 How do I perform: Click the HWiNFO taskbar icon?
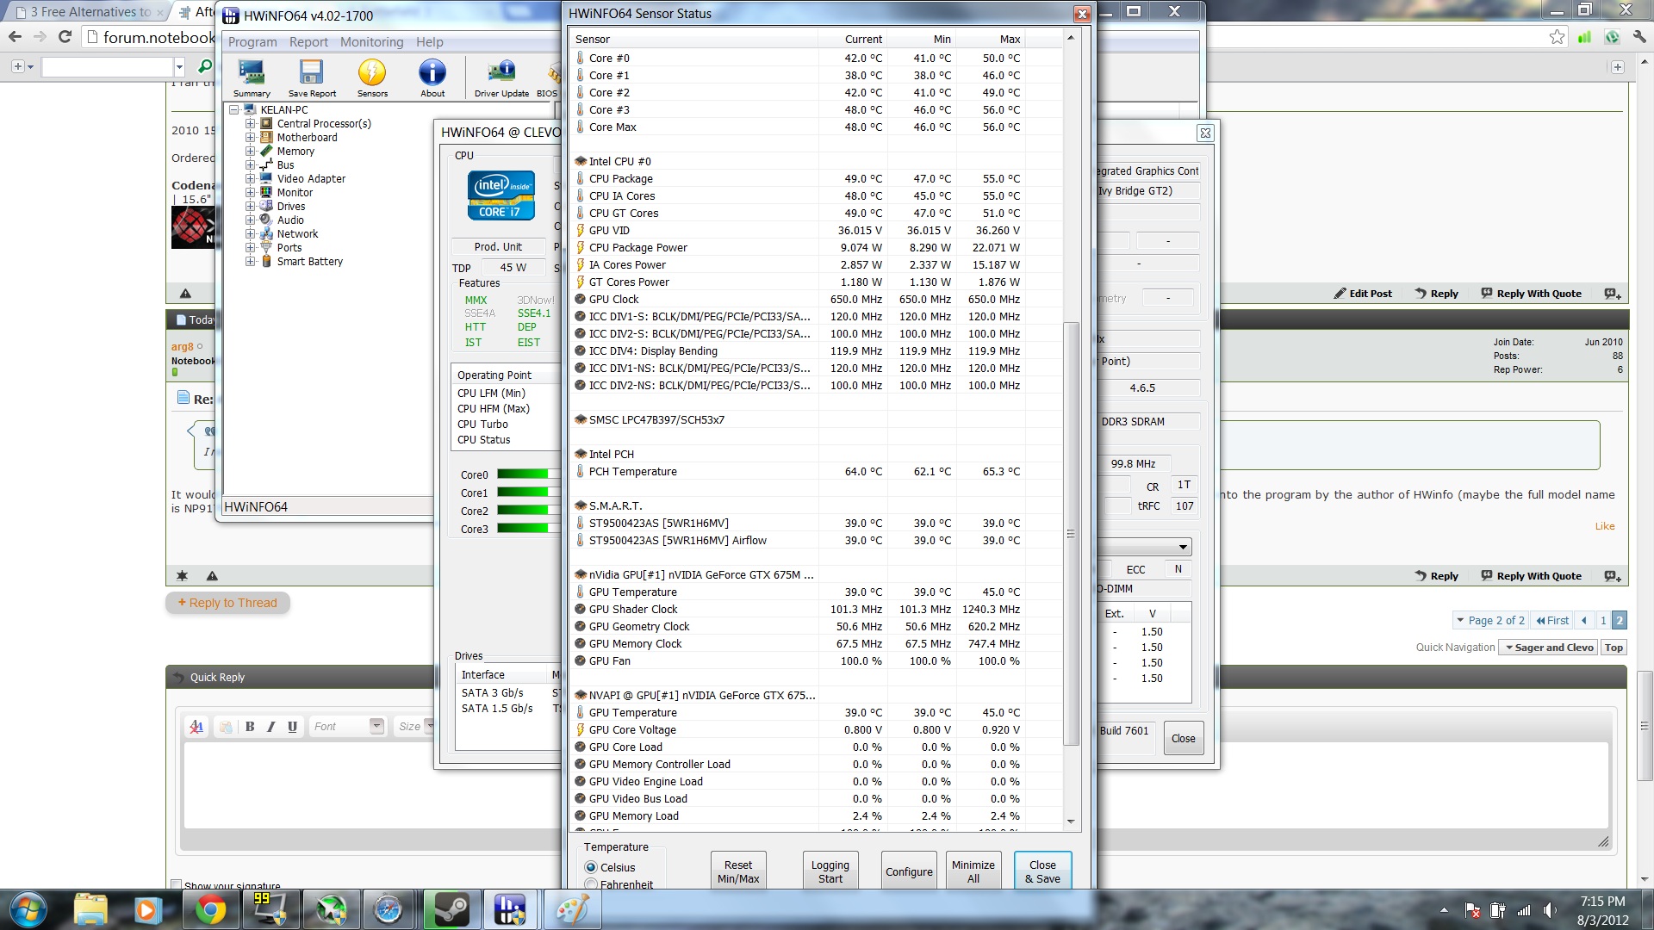click(510, 909)
